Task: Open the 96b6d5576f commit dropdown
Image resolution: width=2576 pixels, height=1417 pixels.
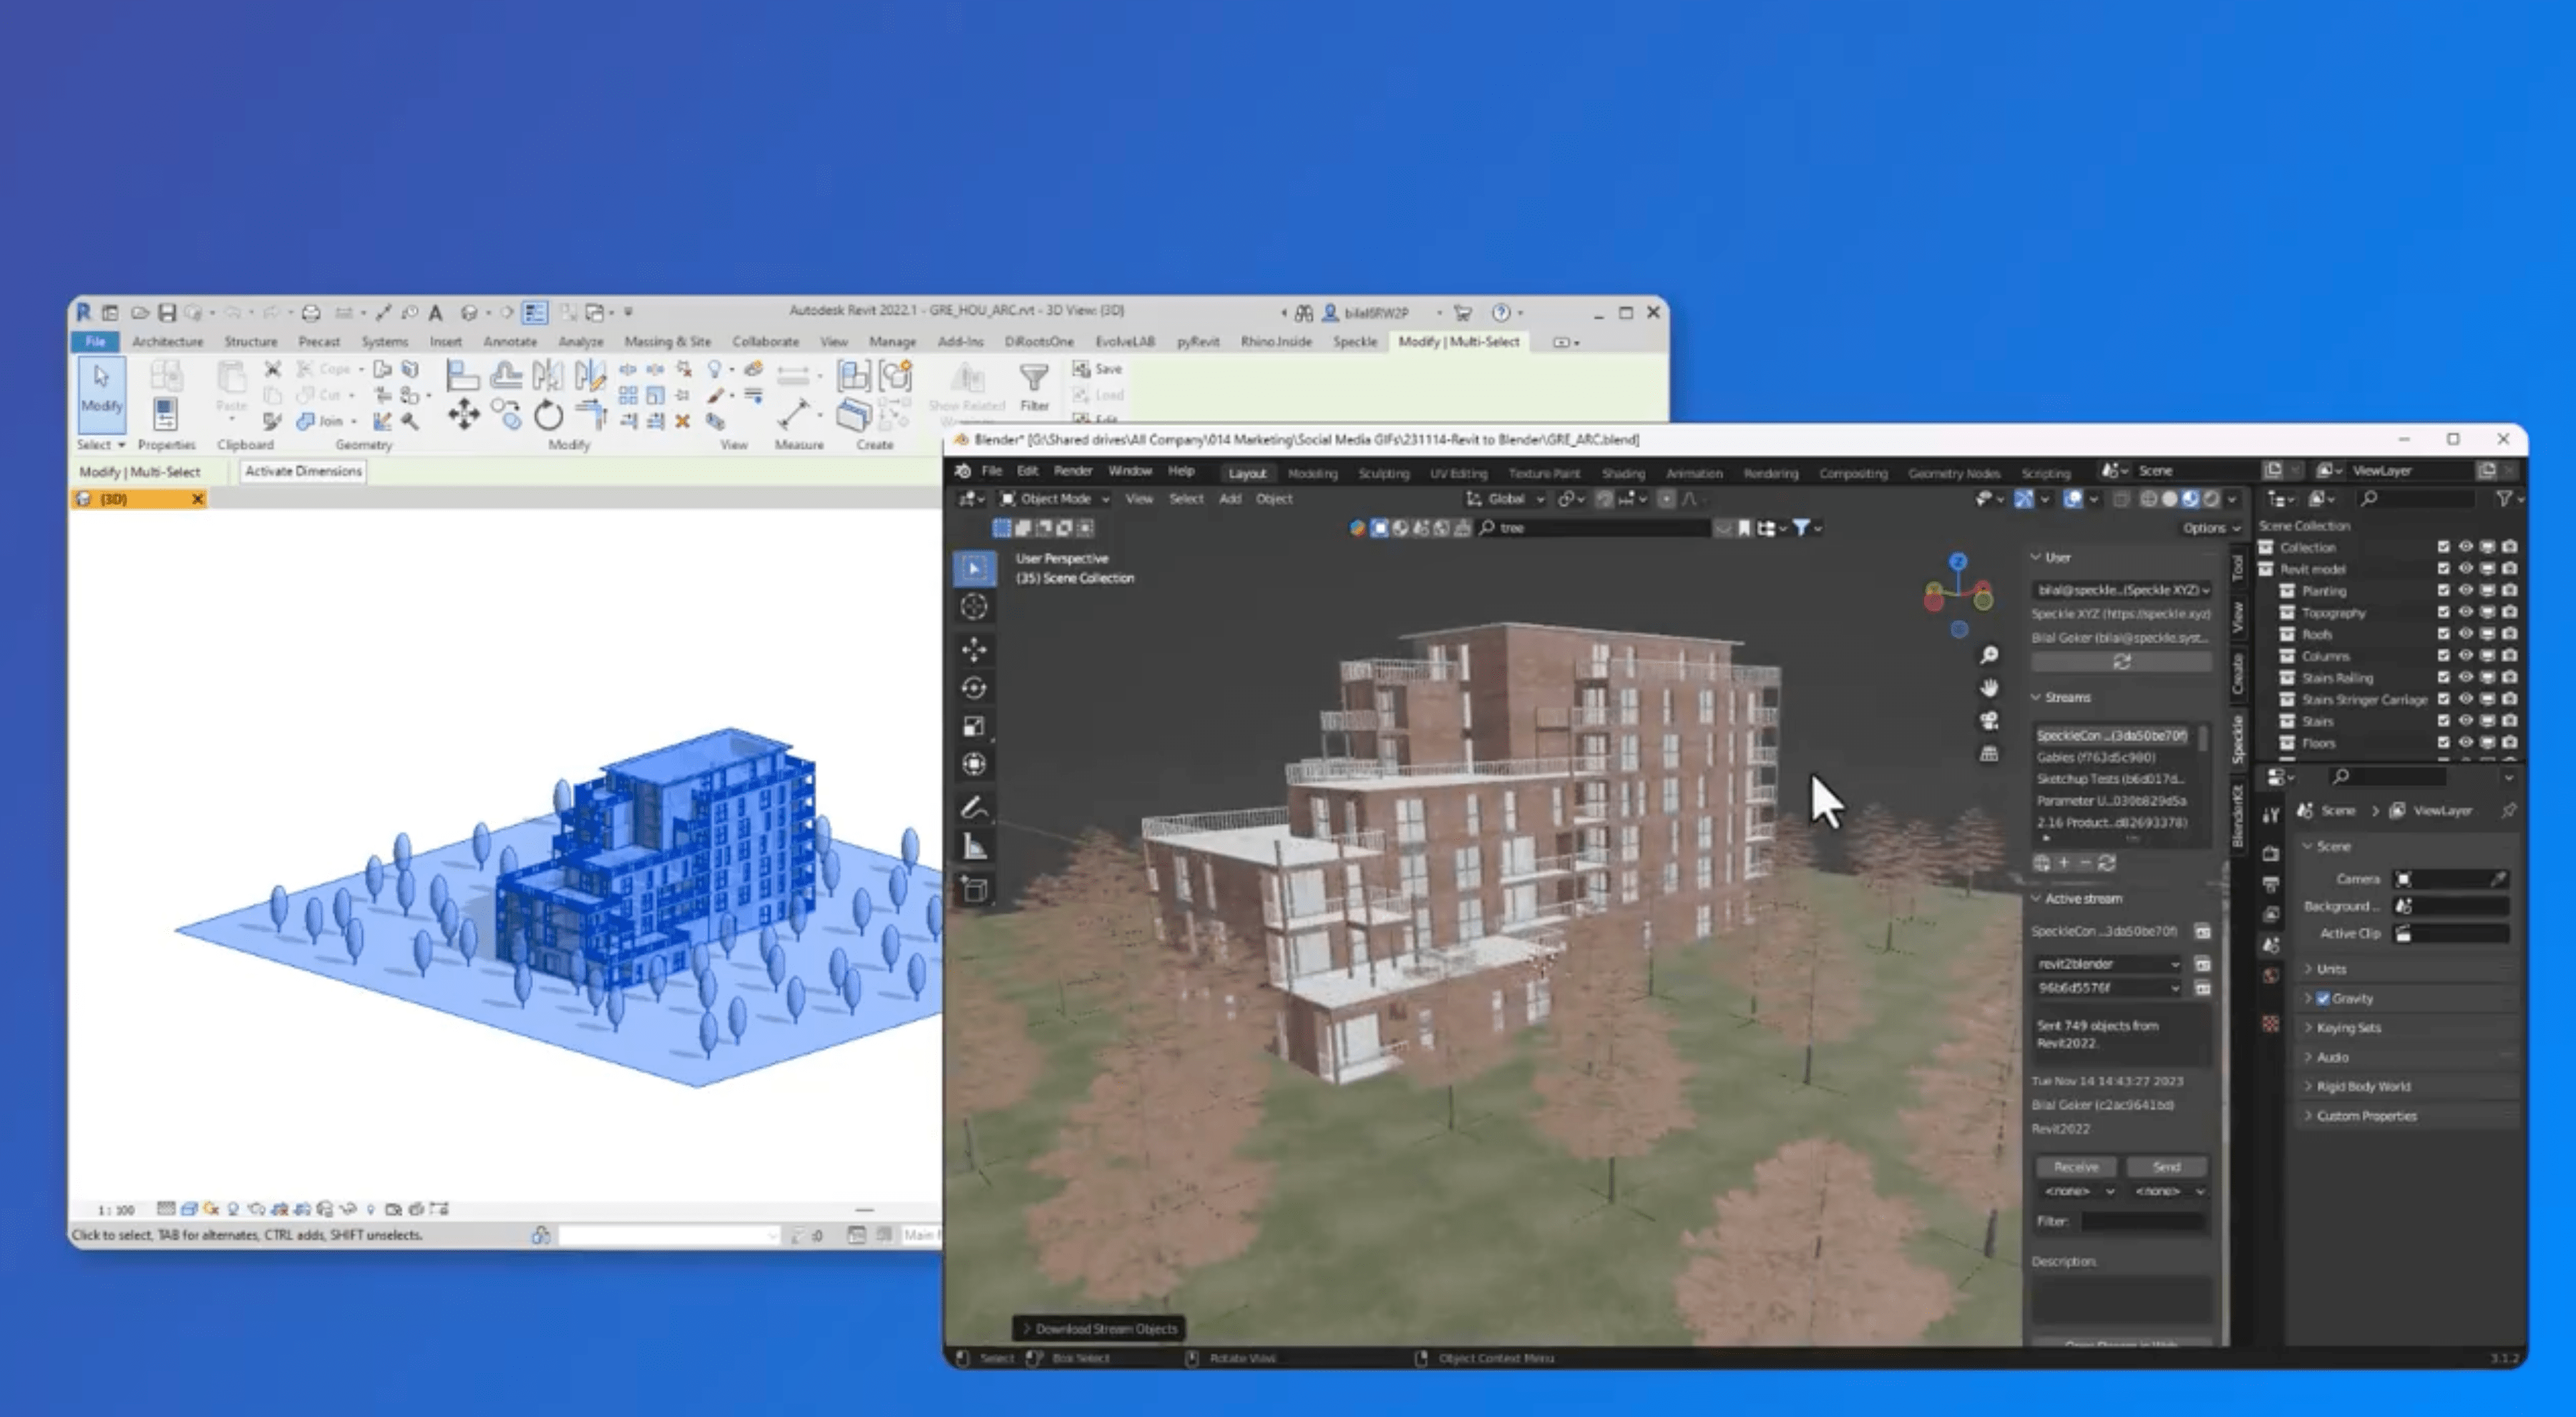Action: (x=2109, y=988)
